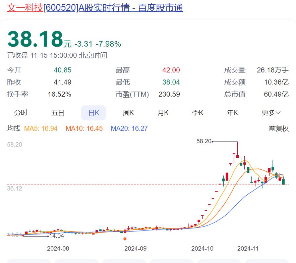The image size is (296, 263).
Task: Click the MA10: 16.45 moving average label
Action: tap(84, 128)
